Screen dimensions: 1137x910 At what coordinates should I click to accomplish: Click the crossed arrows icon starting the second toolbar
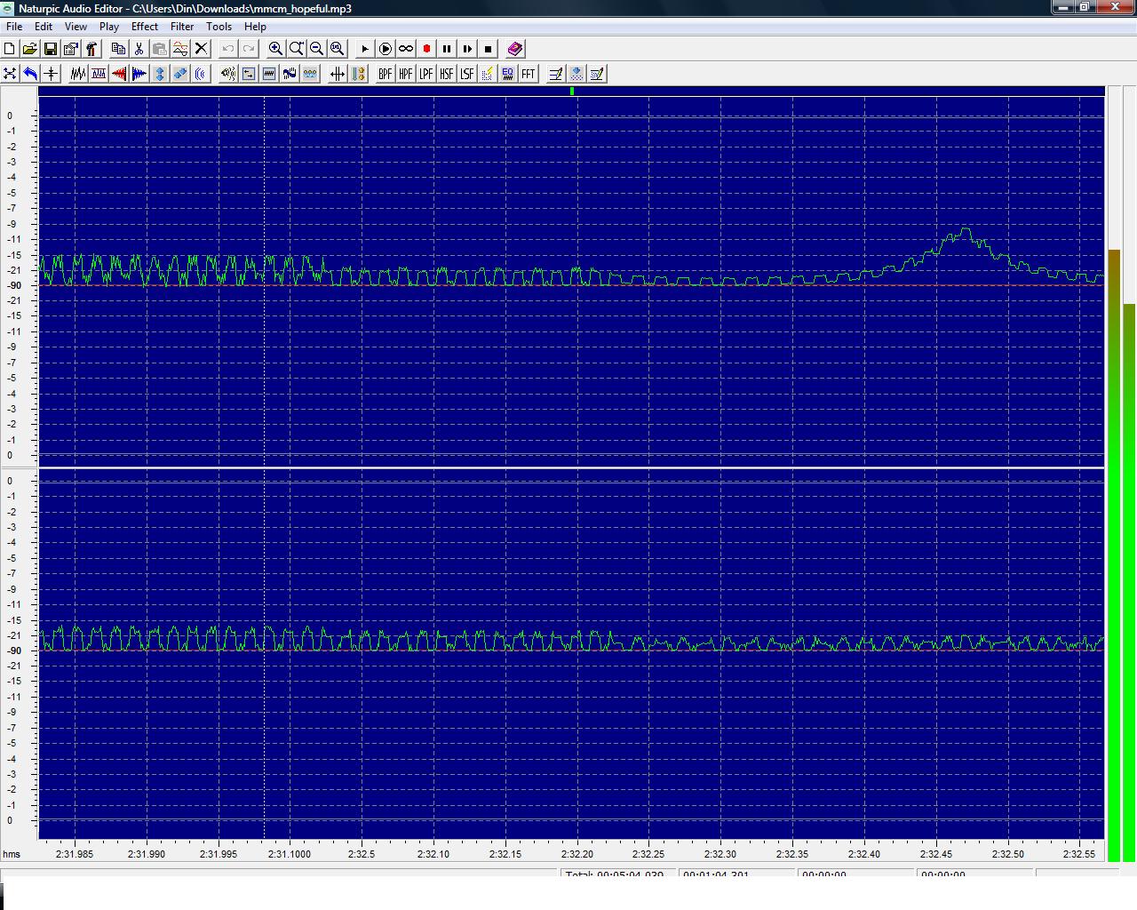click(10, 74)
